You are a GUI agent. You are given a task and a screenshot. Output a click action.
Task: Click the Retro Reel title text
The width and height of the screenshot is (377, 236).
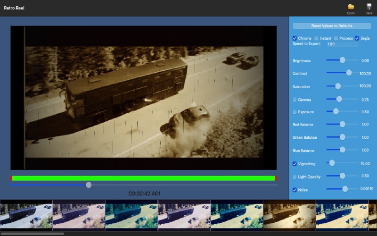(x=14, y=8)
